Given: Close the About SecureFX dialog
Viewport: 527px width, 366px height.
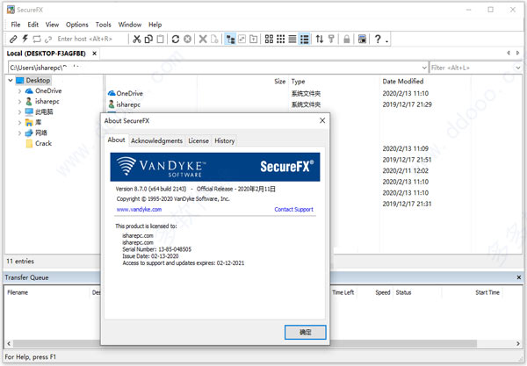Looking at the screenshot, I should click(x=322, y=120).
